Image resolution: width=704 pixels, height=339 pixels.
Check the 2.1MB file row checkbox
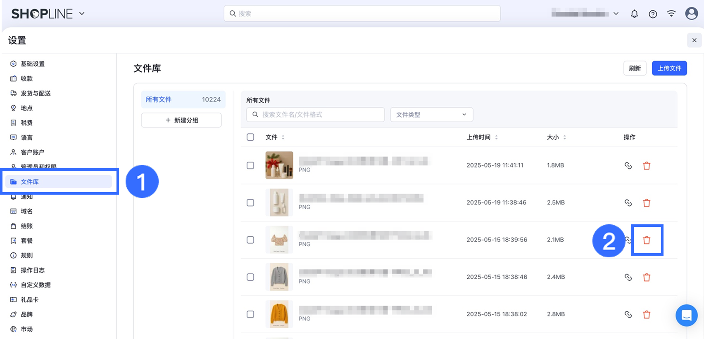250,240
